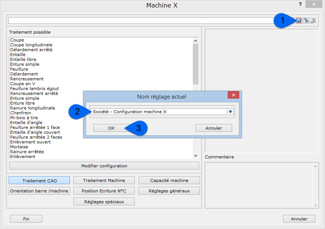
Task: Confirm the setting name with OK
Action: point(111,128)
